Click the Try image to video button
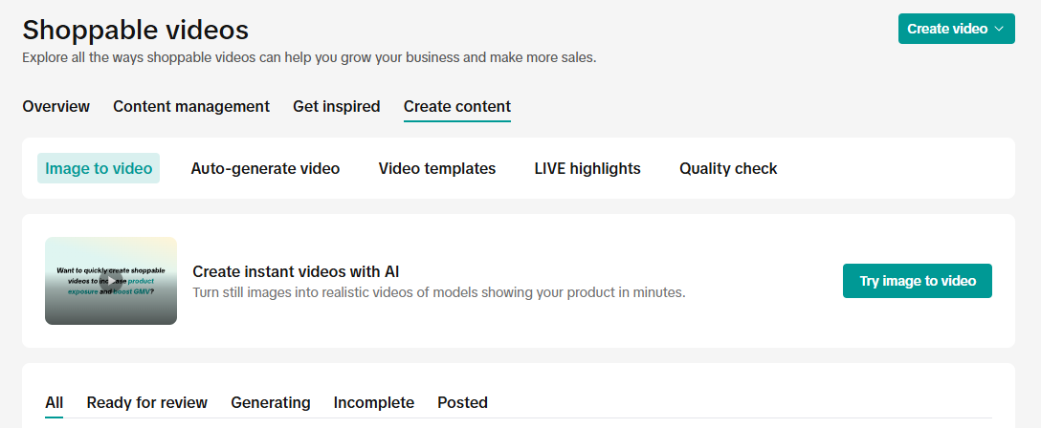 pyautogui.click(x=917, y=281)
